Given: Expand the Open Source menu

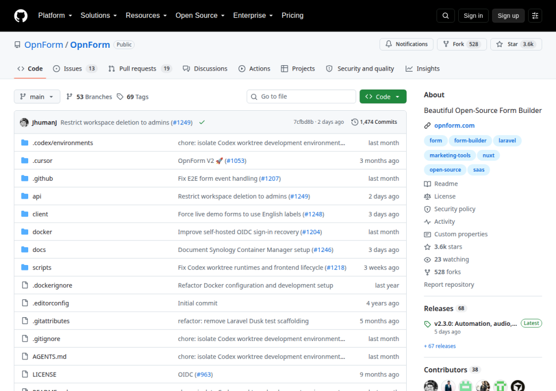Looking at the screenshot, I should pyautogui.click(x=200, y=16).
